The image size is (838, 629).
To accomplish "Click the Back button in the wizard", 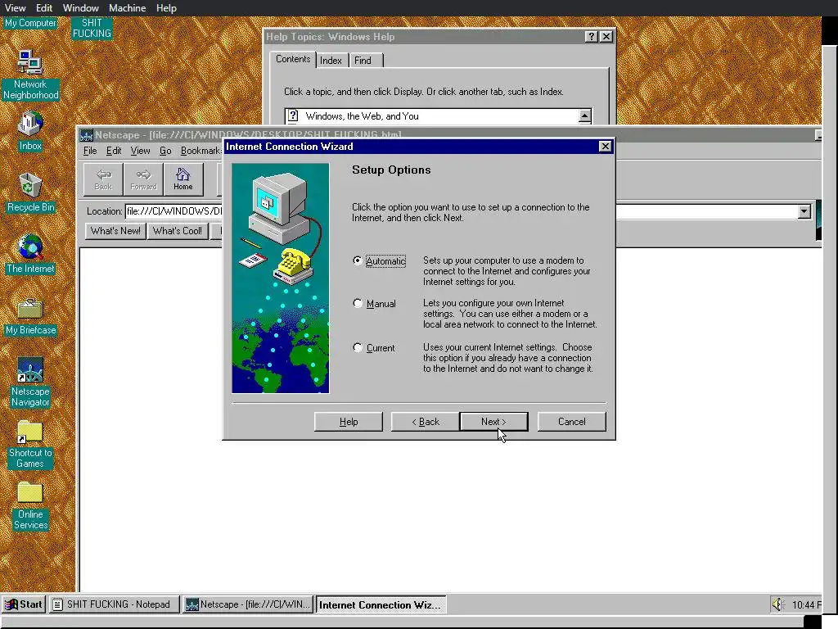I will click(426, 422).
